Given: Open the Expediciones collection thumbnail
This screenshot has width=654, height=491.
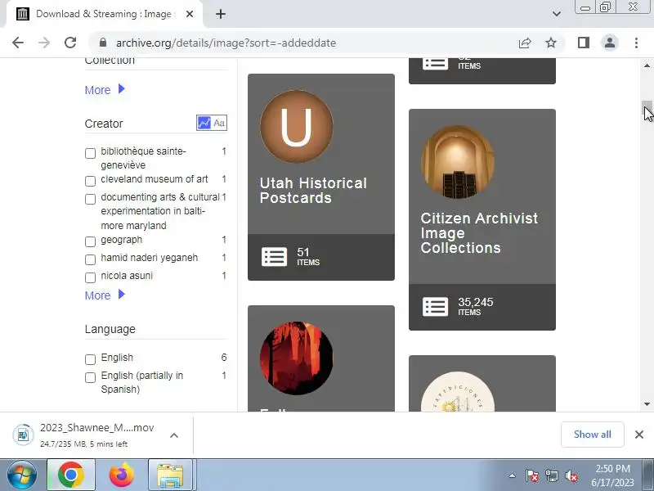Looking at the screenshot, I should click(x=458, y=392).
